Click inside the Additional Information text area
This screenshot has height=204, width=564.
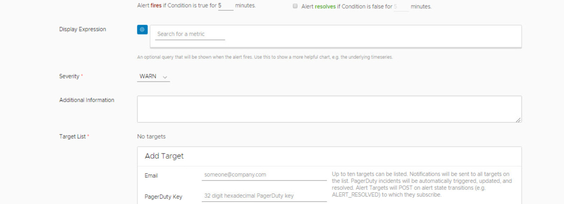(329, 109)
